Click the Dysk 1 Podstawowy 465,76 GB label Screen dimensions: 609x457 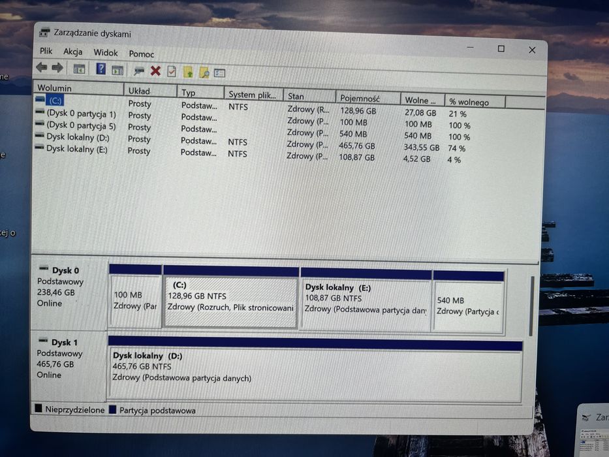point(68,364)
